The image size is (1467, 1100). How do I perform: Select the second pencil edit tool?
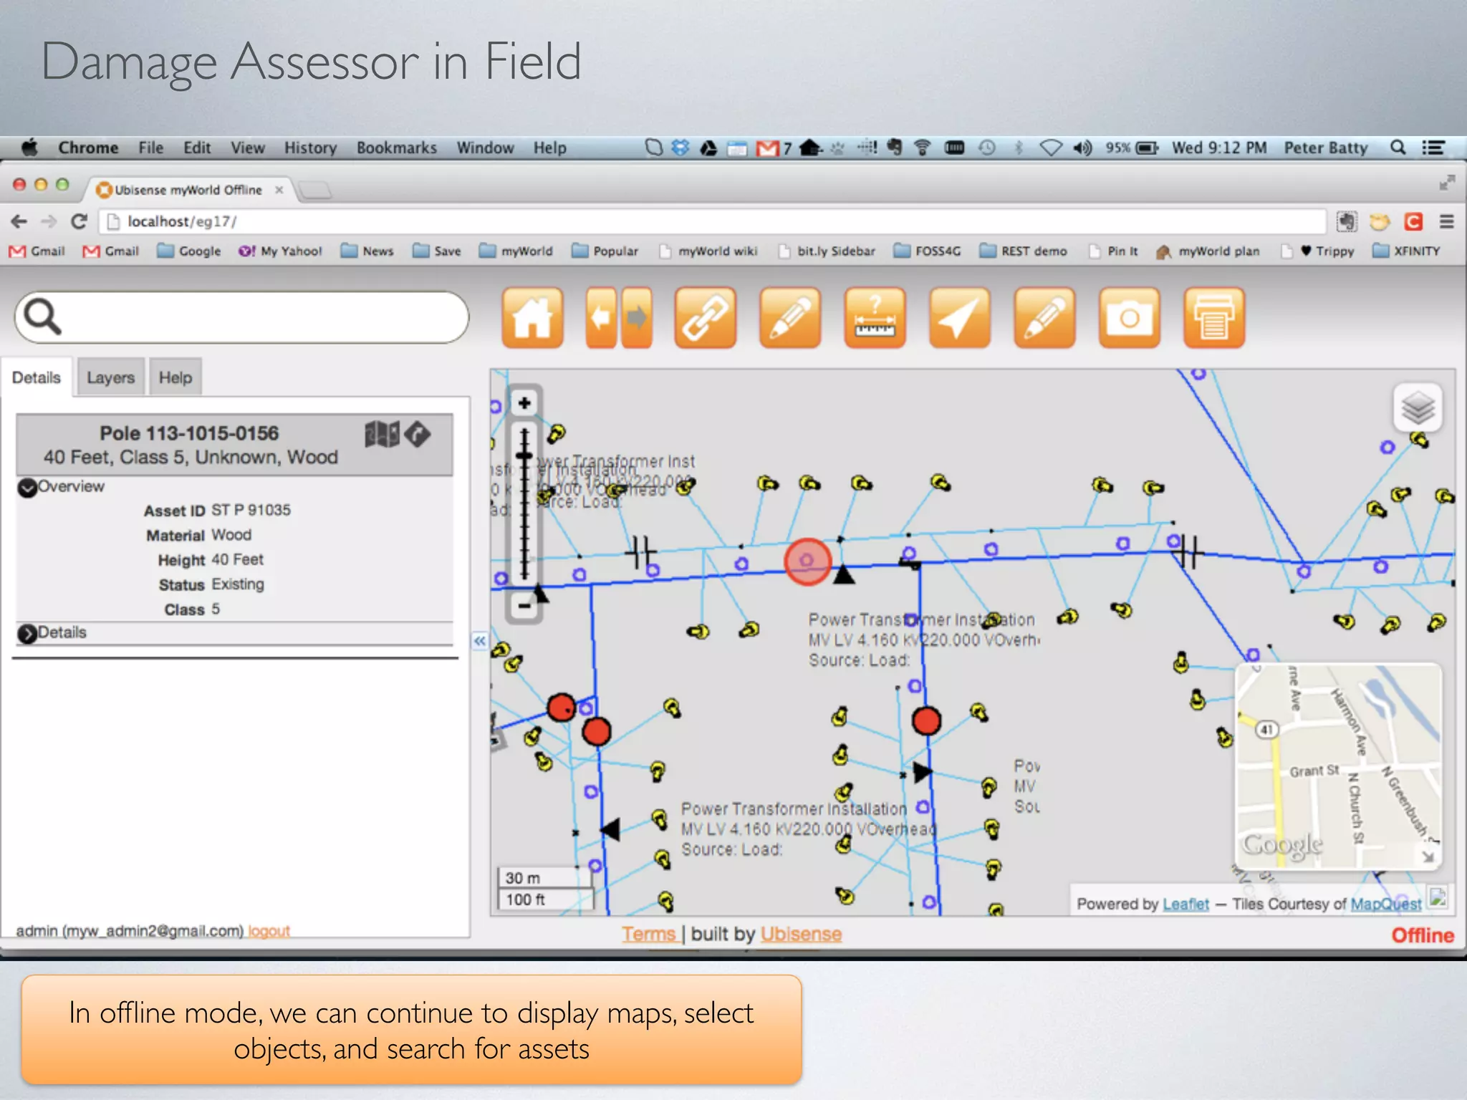pos(1044,318)
